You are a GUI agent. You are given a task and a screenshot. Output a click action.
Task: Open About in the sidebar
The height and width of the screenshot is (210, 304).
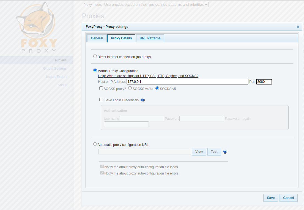point(62,85)
